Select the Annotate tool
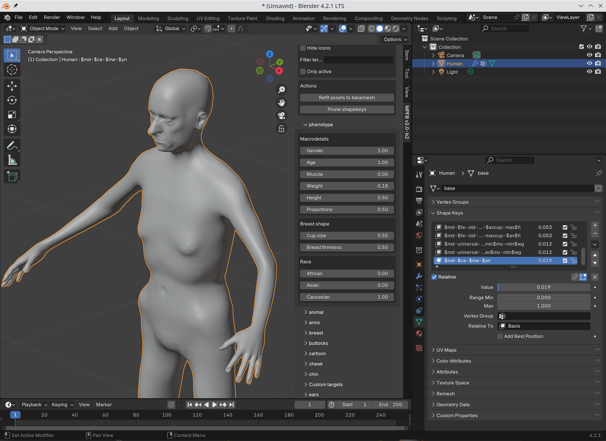Screen dimensions: 606x441 pyautogui.click(x=12, y=146)
